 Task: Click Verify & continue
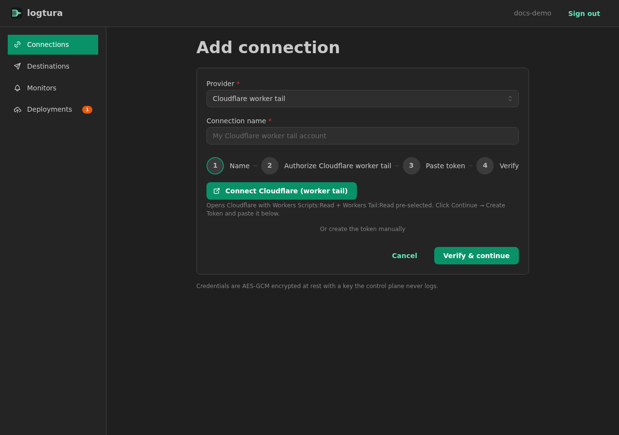pyautogui.click(x=476, y=256)
